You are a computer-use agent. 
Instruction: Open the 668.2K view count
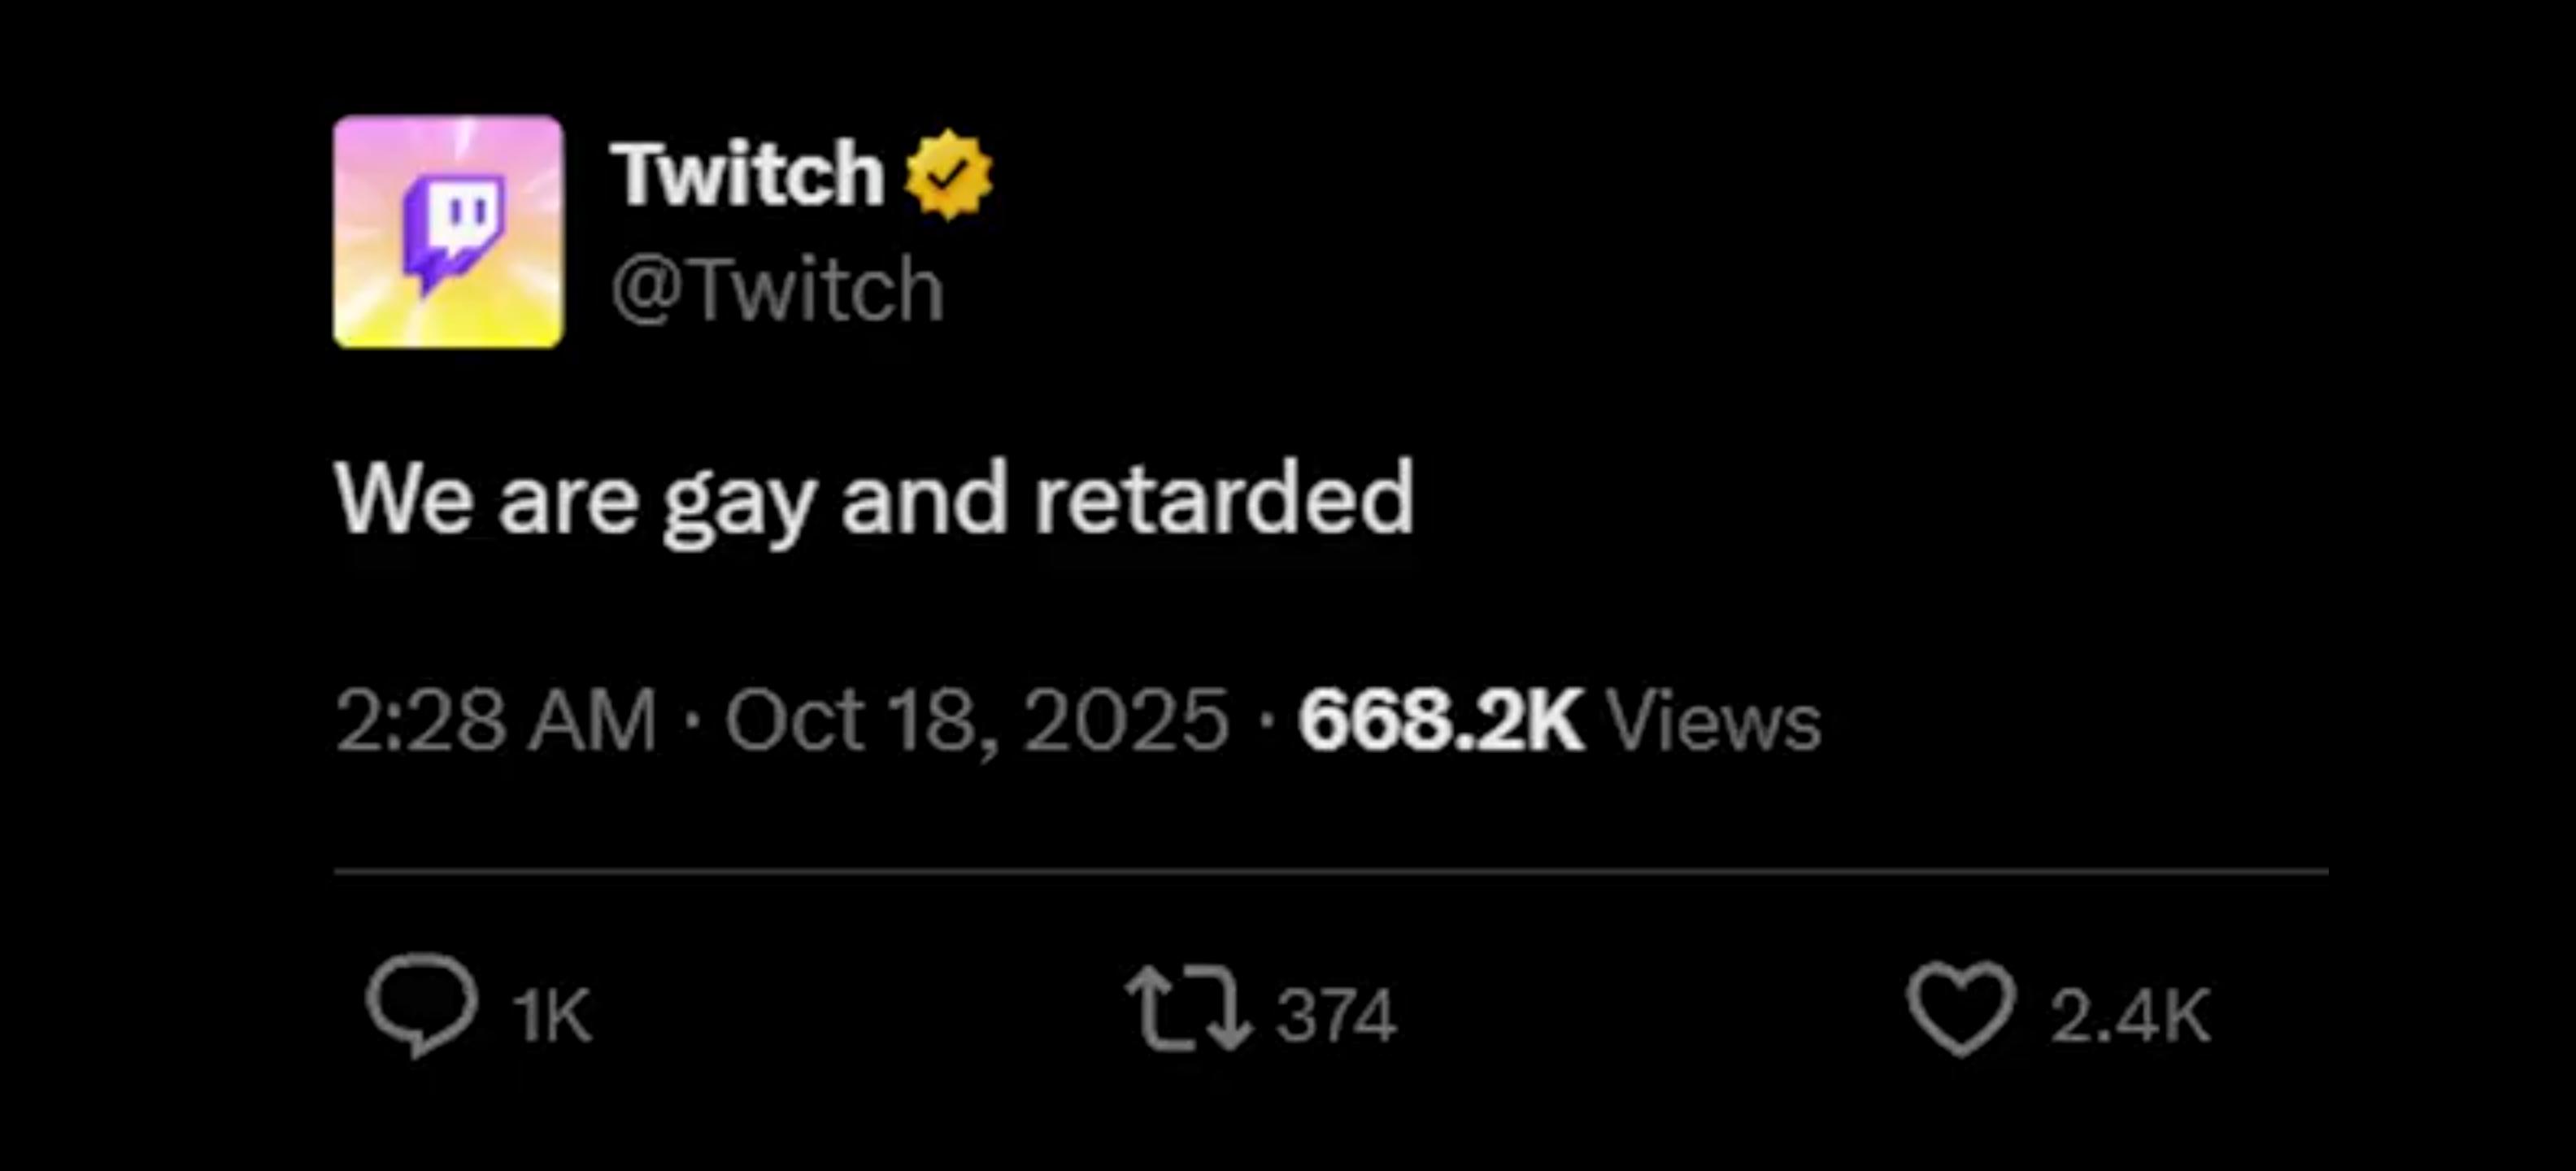coord(1441,721)
